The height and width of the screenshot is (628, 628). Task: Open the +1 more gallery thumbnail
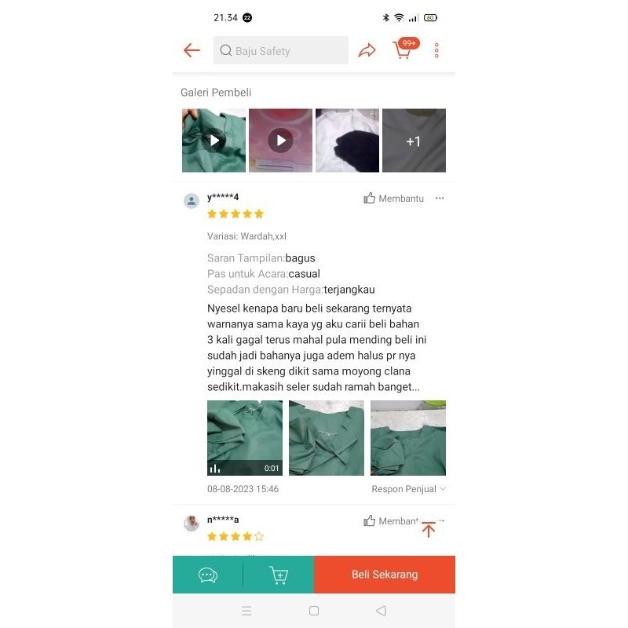[414, 141]
